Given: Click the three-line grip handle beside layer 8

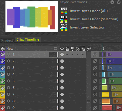Looking at the screenshot, I should coord(89,102).
